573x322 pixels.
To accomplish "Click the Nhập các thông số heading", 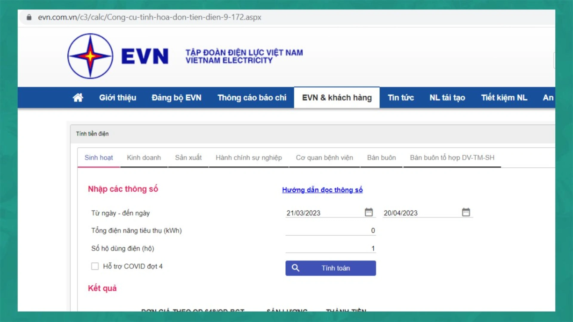I will click(123, 189).
